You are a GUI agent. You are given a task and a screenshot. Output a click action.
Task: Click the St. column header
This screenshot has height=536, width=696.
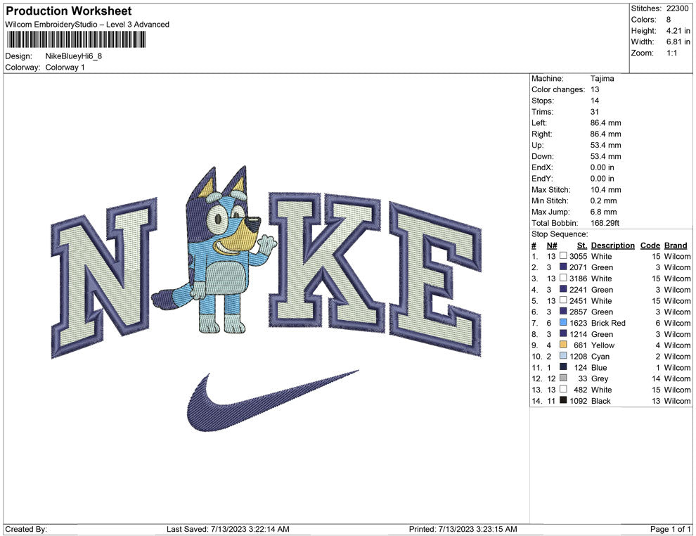[582, 245]
